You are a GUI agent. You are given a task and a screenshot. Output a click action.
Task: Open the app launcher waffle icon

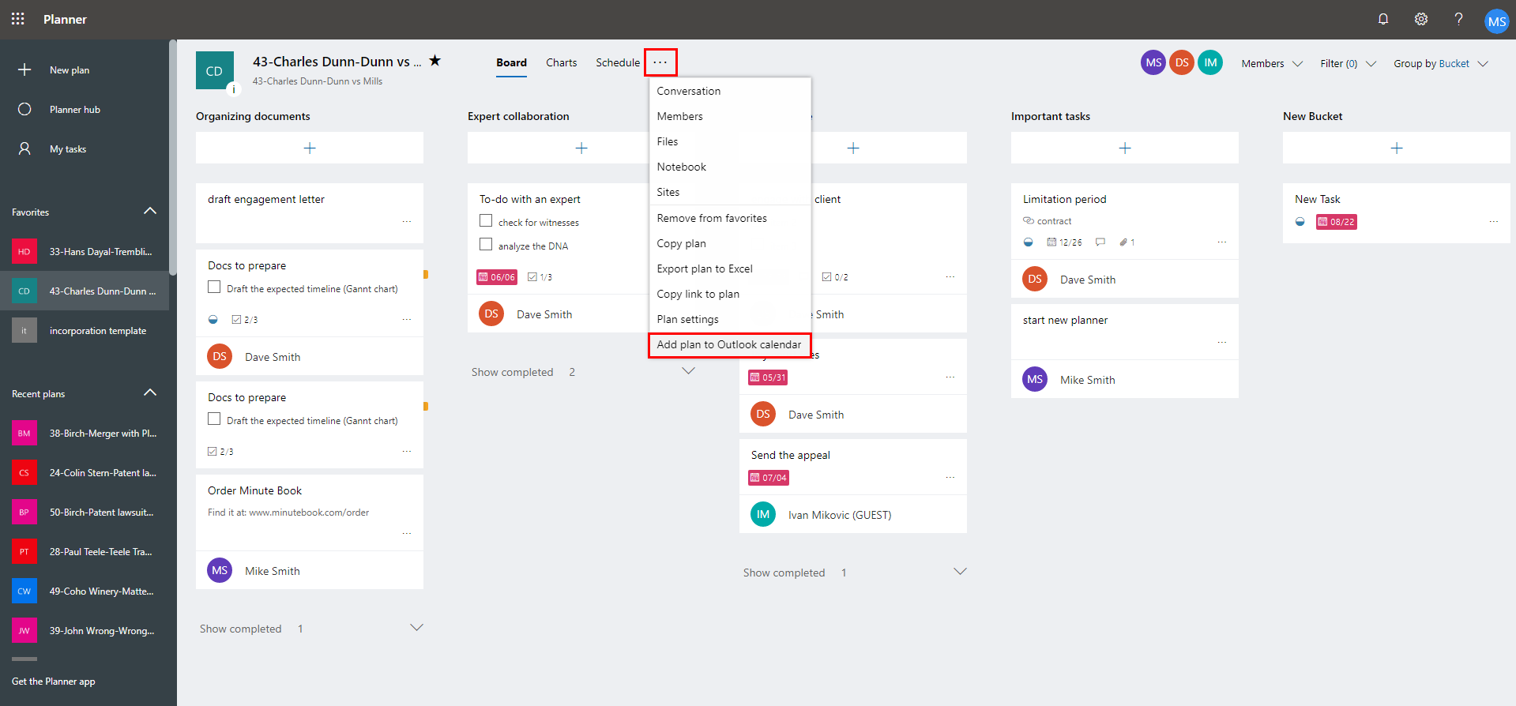17,19
